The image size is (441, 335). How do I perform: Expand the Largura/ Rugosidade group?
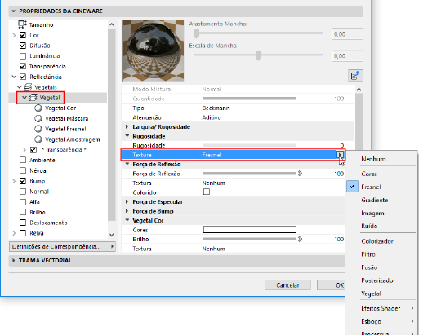127,126
